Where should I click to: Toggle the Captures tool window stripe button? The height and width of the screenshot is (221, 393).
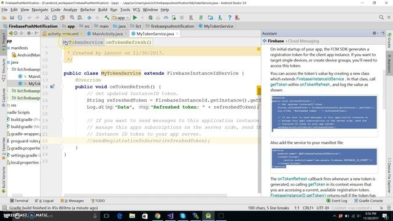(x=4, y=98)
